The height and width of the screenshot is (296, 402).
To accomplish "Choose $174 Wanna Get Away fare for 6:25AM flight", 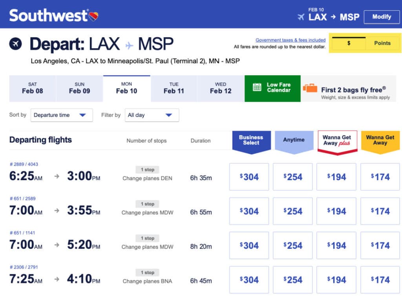I will [x=380, y=177].
